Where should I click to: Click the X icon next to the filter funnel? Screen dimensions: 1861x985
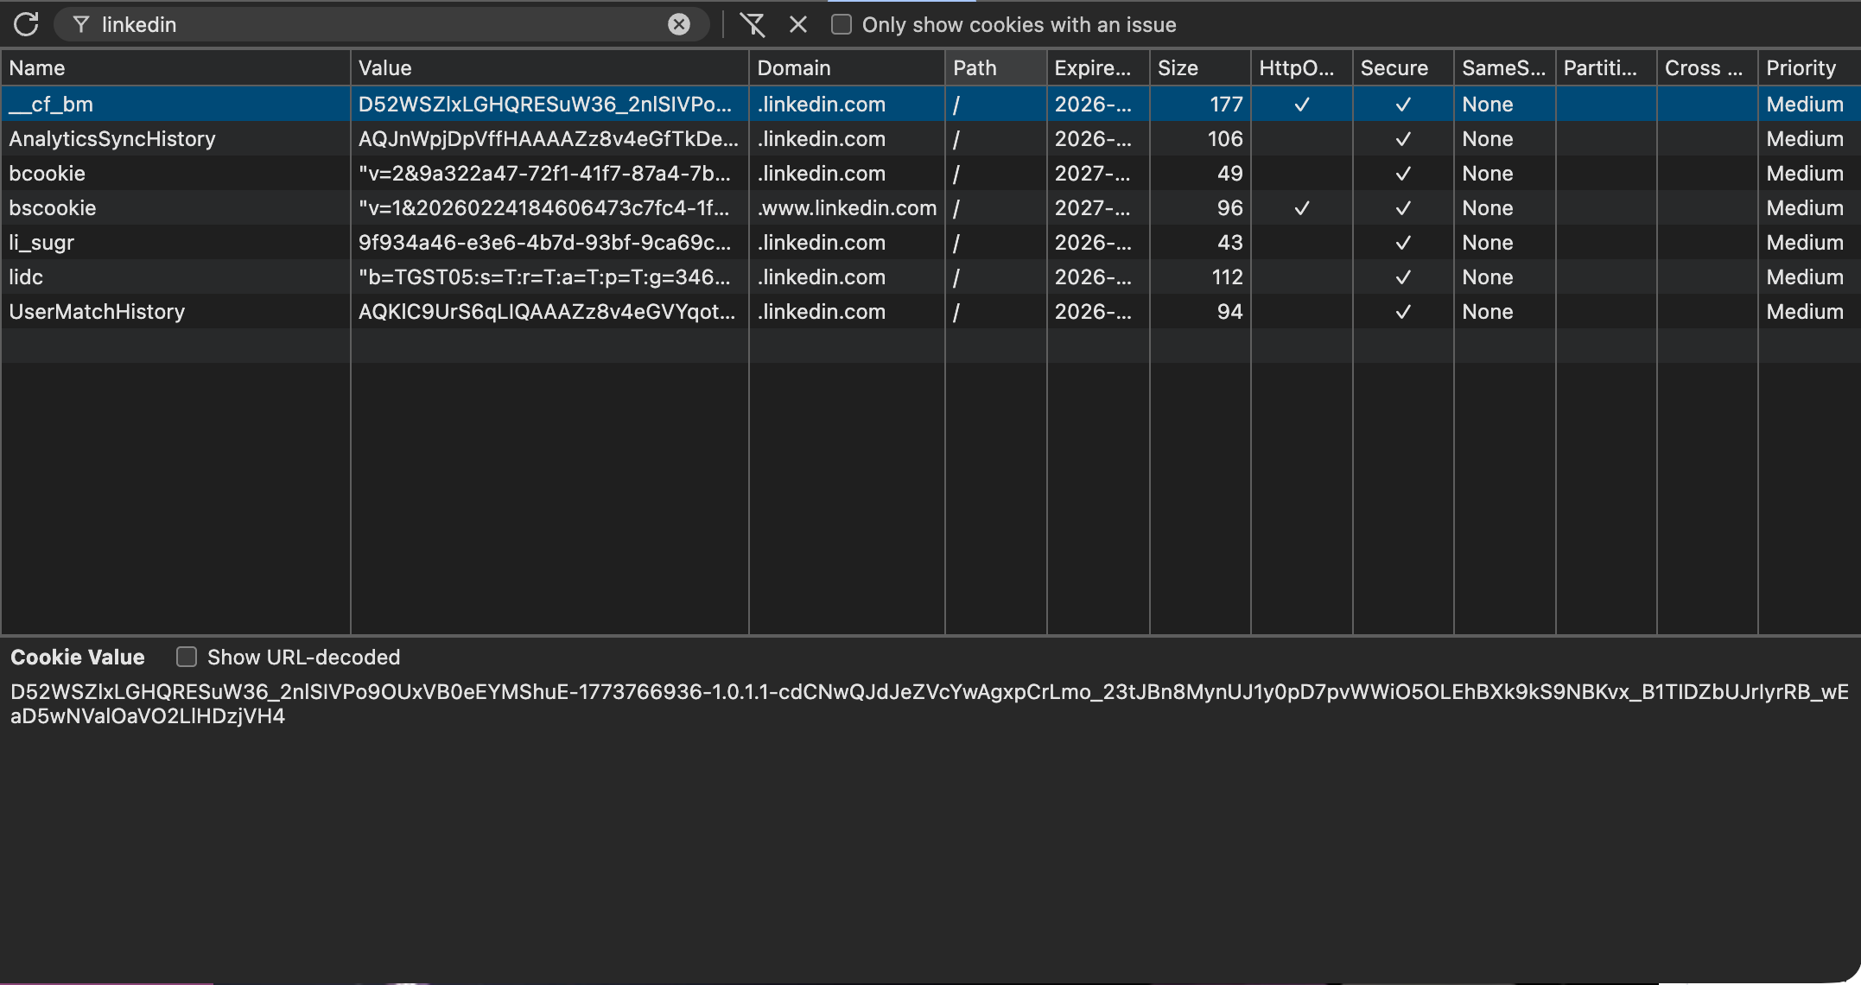point(797,24)
